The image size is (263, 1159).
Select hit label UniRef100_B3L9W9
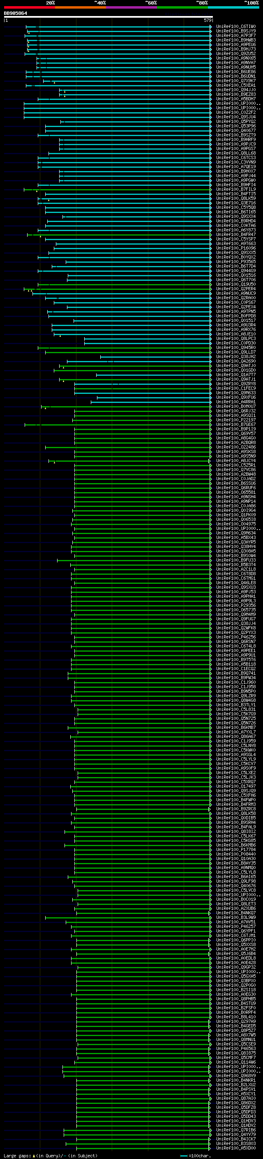coord(236,917)
